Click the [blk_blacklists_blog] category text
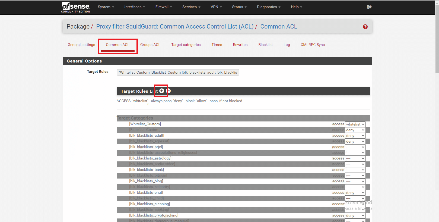 146,181
